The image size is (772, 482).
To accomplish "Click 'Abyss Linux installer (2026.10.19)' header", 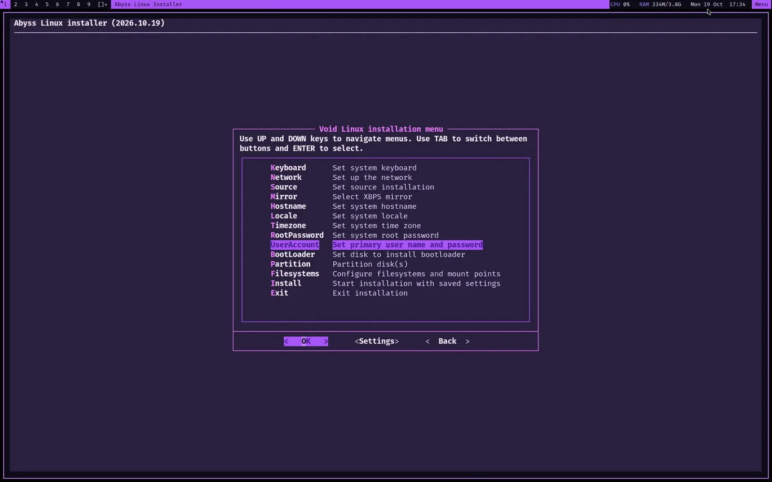I will coord(89,23).
